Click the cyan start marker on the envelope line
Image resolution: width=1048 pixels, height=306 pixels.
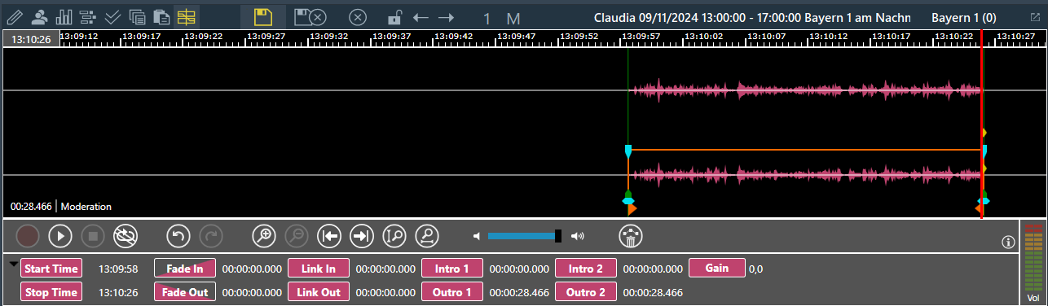click(628, 151)
